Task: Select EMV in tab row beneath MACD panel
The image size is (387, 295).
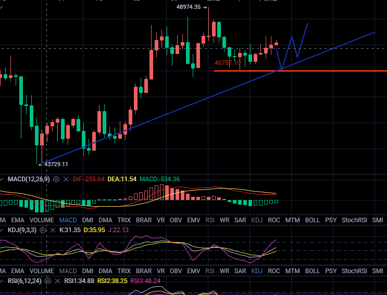Action: pyautogui.click(x=194, y=220)
